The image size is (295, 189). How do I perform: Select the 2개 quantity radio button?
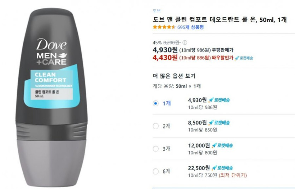pos(155,126)
